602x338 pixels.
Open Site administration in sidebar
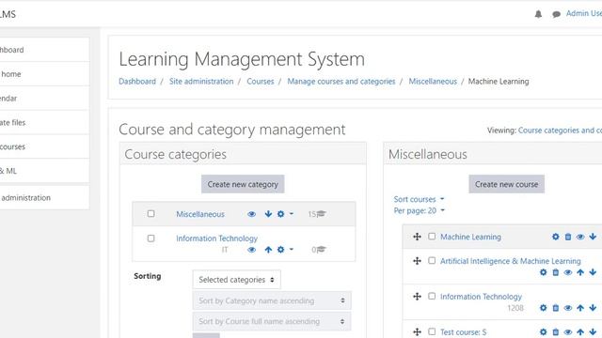(44, 198)
